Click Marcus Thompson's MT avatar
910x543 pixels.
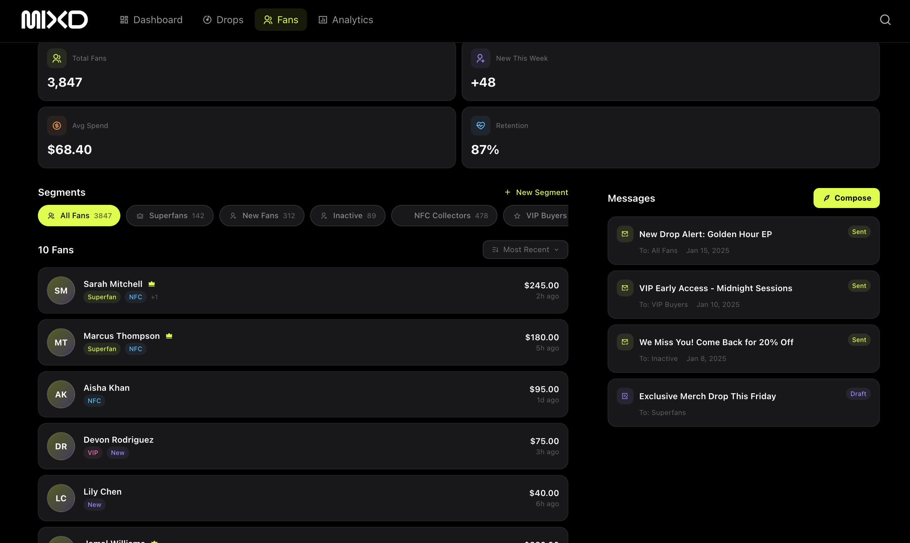(61, 342)
